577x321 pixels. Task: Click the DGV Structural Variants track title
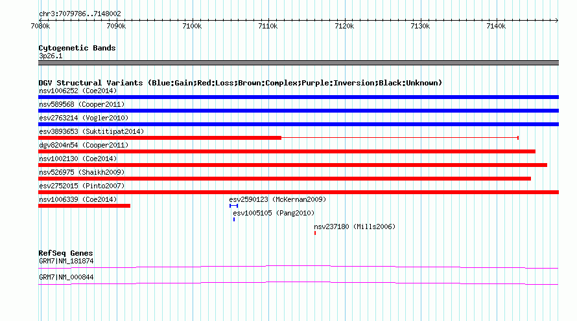pos(241,83)
